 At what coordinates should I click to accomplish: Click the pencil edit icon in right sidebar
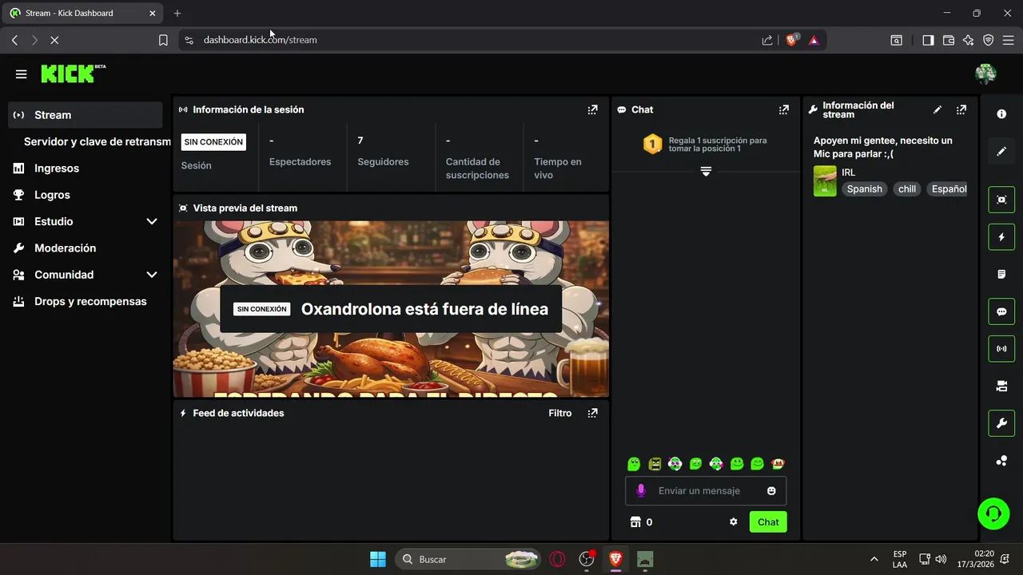click(x=1001, y=151)
